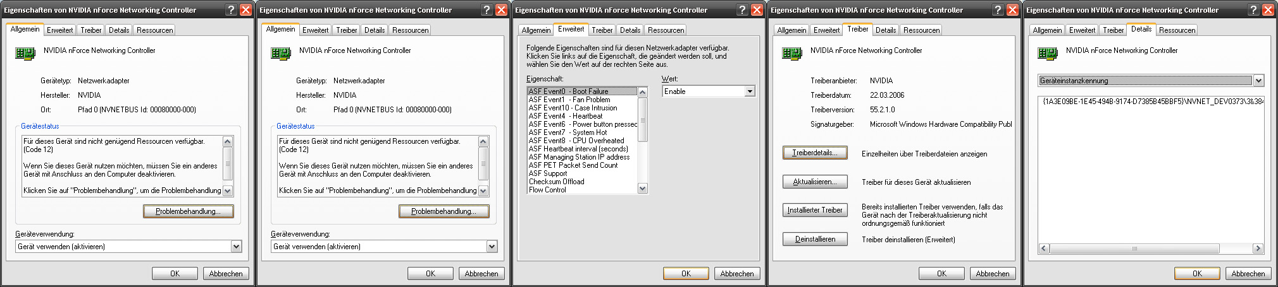Open the Details tab in the second Allgemein dialog
This screenshot has width=1278, height=287.
(x=375, y=30)
